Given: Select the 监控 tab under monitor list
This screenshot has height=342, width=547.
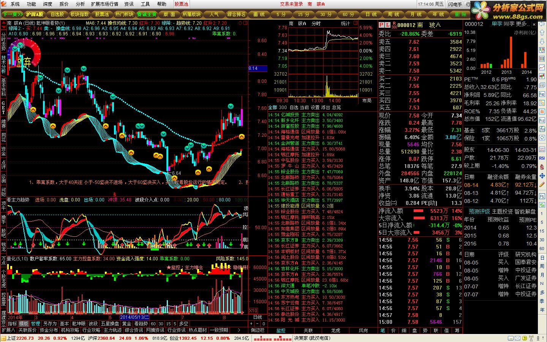Looking at the screenshot, I should pos(281,331).
